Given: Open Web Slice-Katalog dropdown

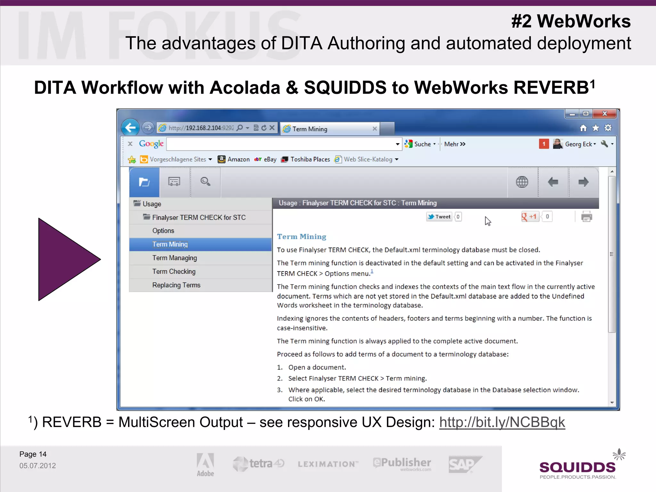Looking at the screenshot, I should [x=397, y=159].
